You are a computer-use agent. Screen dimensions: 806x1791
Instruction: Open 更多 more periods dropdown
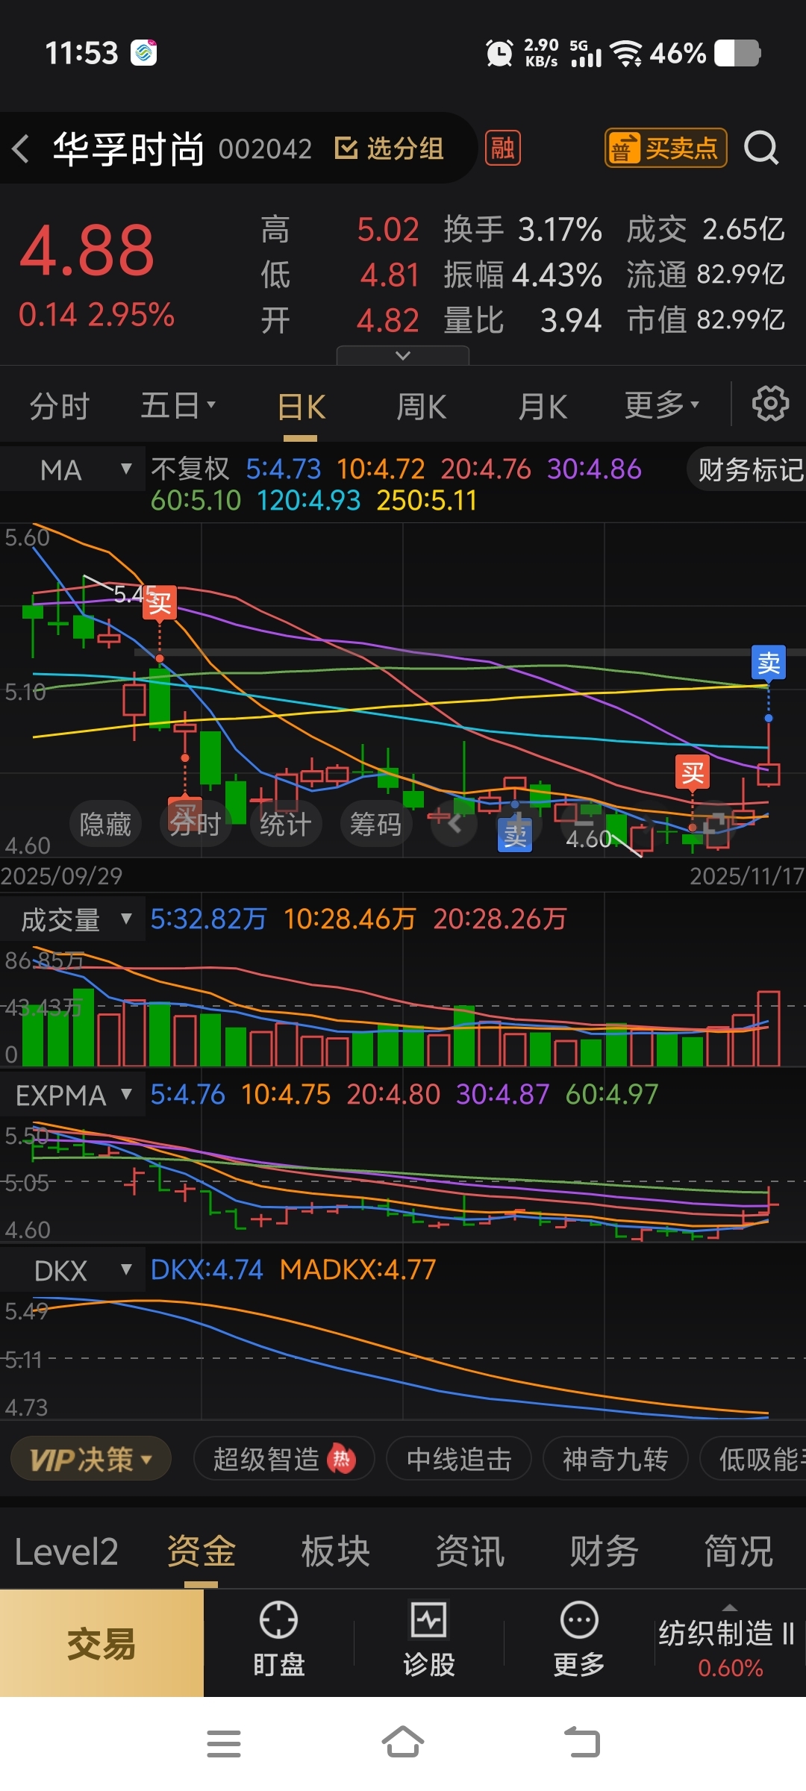(x=662, y=406)
